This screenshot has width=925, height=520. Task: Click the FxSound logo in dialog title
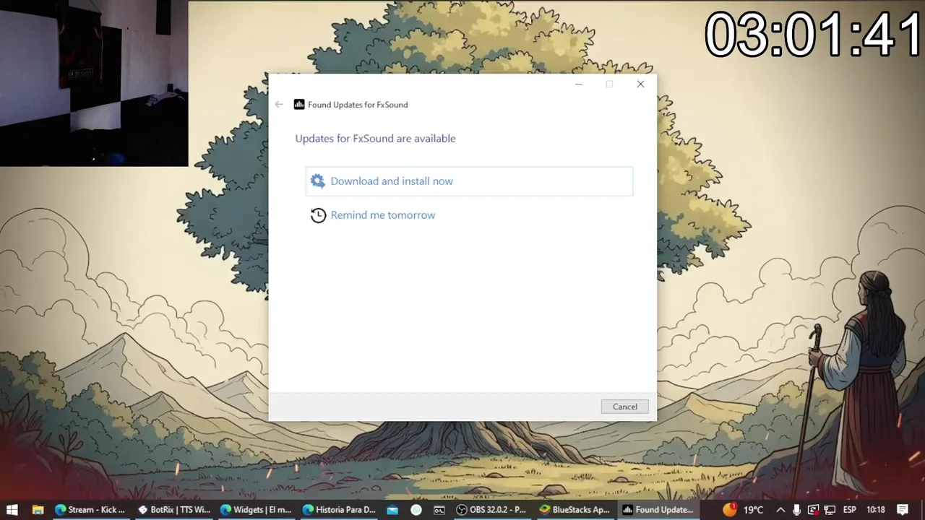pos(299,105)
